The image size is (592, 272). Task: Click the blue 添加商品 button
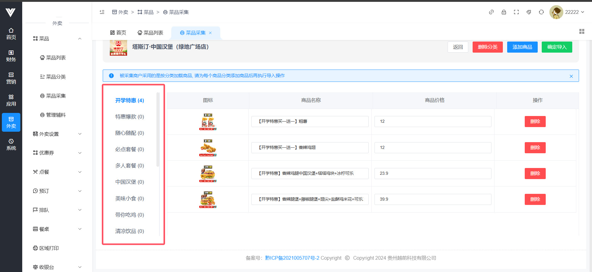522,47
